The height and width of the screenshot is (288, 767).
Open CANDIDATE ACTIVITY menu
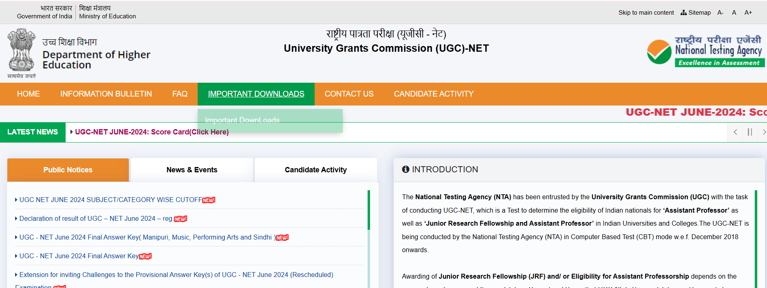pos(434,94)
